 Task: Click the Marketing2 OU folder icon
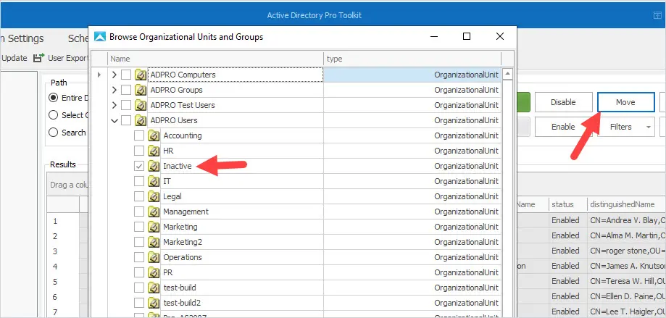pyautogui.click(x=154, y=242)
